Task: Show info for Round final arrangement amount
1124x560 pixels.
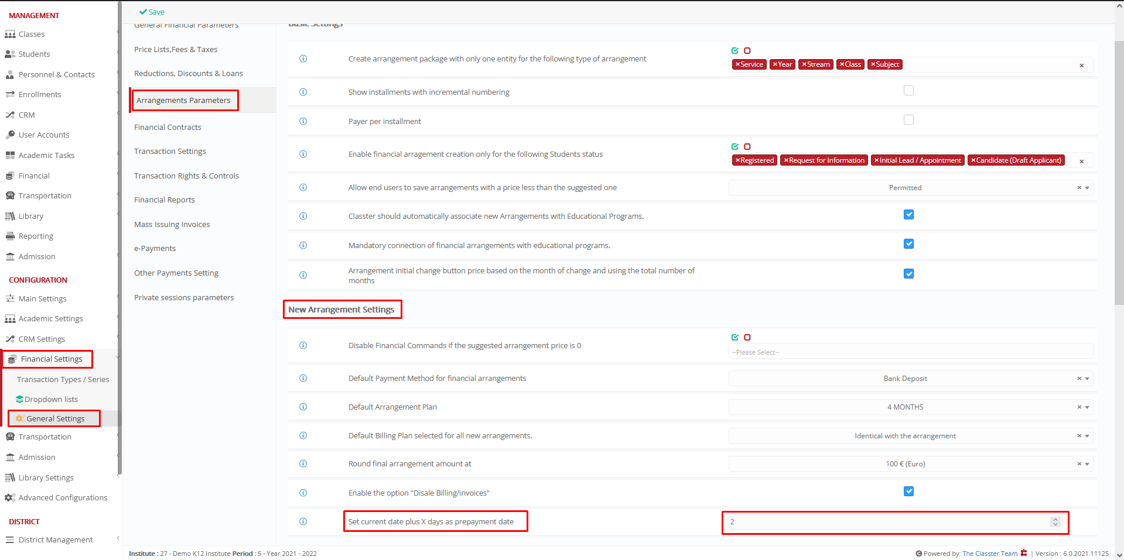Action: [x=303, y=463]
